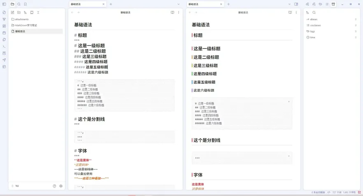363x196 pixels.
Task: Toggle editing view in right preview pane
Action: (x=290, y=12)
